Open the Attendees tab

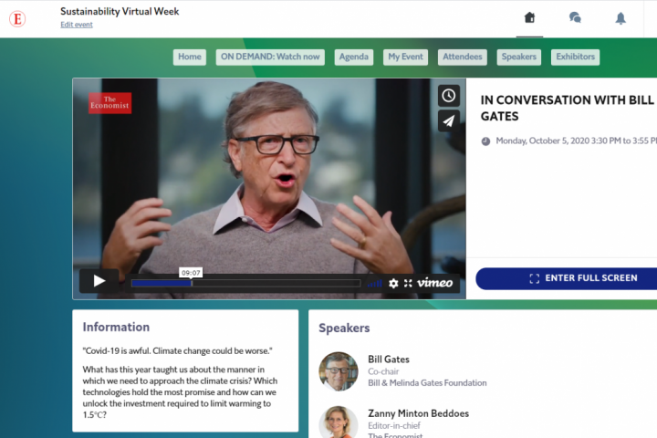pos(462,57)
